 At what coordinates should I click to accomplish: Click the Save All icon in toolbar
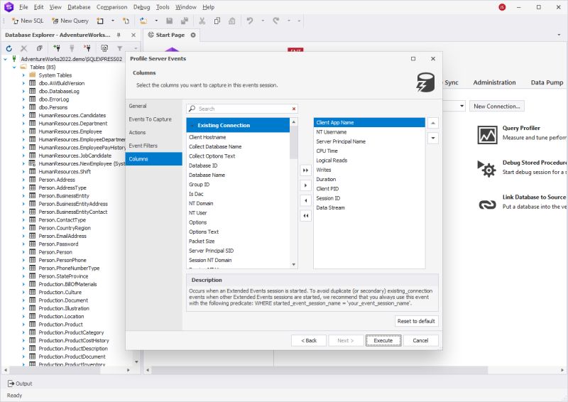(x=185, y=21)
